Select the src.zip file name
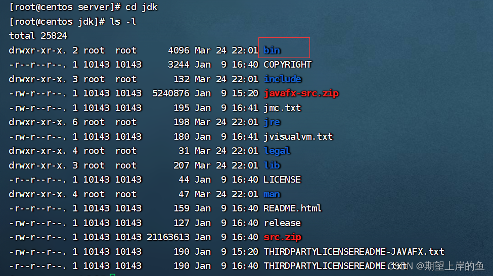The width and height of the screenshot is (493, 276). 282,238
